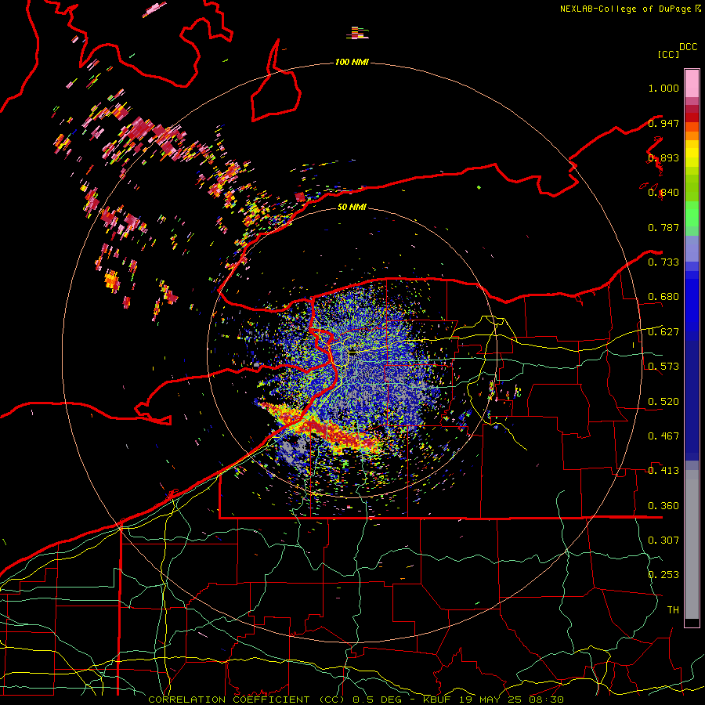Image resolution: width=705 pixels, height=705 pixels.
Task: Click the 100 NMI range ring label
Action: [x=352, y=62]
